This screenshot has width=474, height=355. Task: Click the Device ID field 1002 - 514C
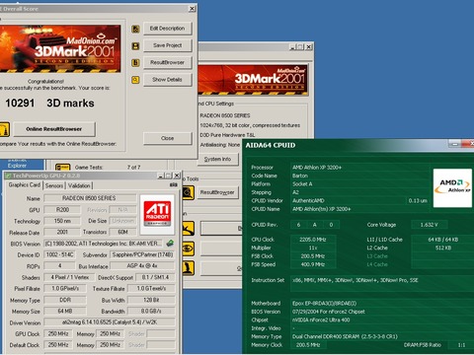pos(59,254)
